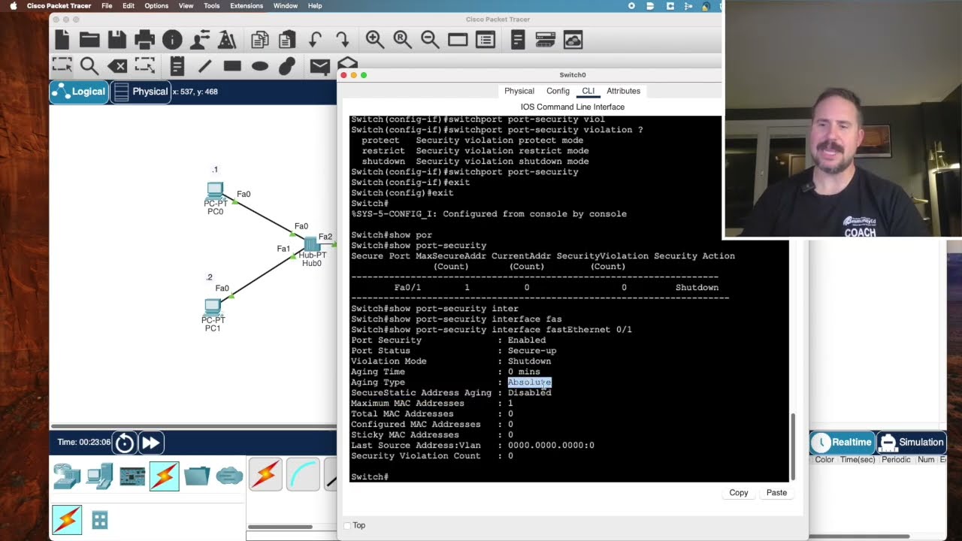962x541 pixels.
Task: Open file using folder icon
Action: click(89, 40)
